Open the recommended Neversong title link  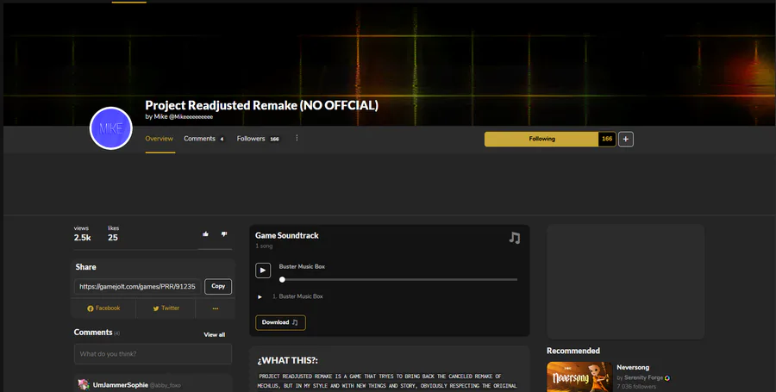click(x=633, y=367)
